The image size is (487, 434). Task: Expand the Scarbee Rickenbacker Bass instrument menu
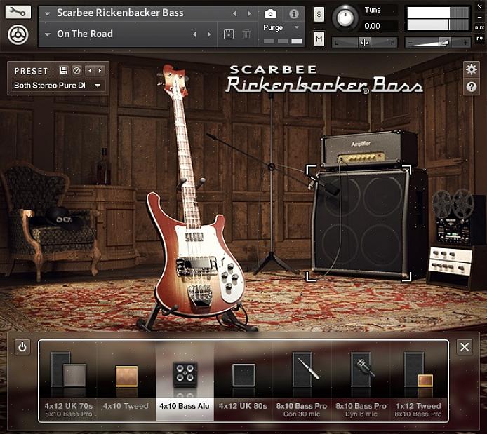click(48, 13)
